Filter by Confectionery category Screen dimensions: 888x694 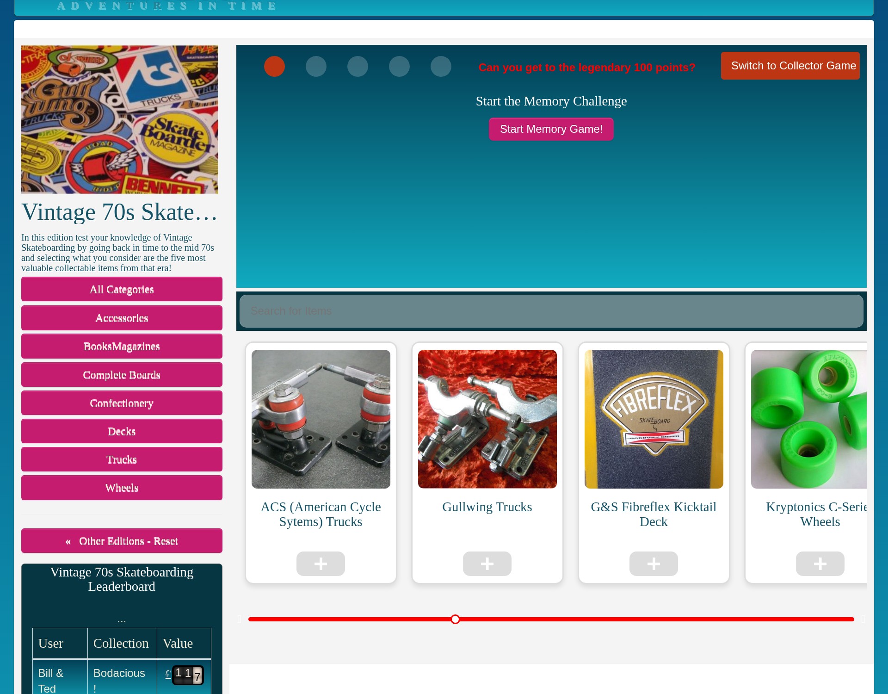[122, 403]
